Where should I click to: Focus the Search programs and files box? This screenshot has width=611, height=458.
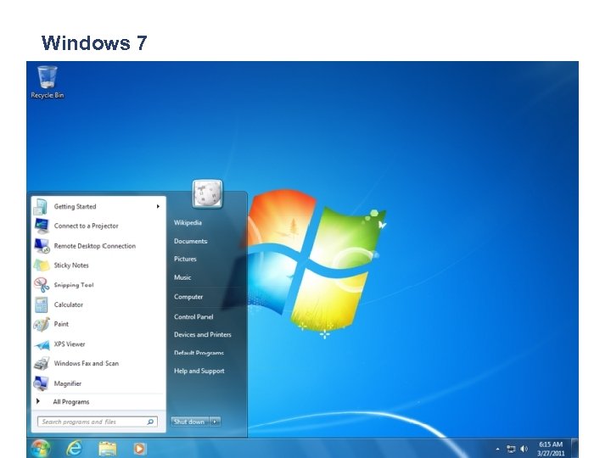tap(98, 422)
